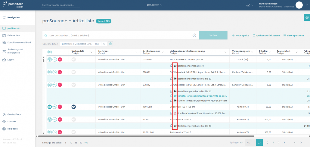Screen dimensions: 310x147
Task: Toggle book icon for article 070A12
Action: [x=50, y=85]
